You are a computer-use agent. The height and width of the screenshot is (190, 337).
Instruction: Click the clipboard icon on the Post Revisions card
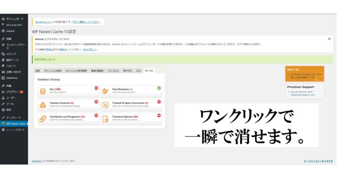[x=106, y=91]
